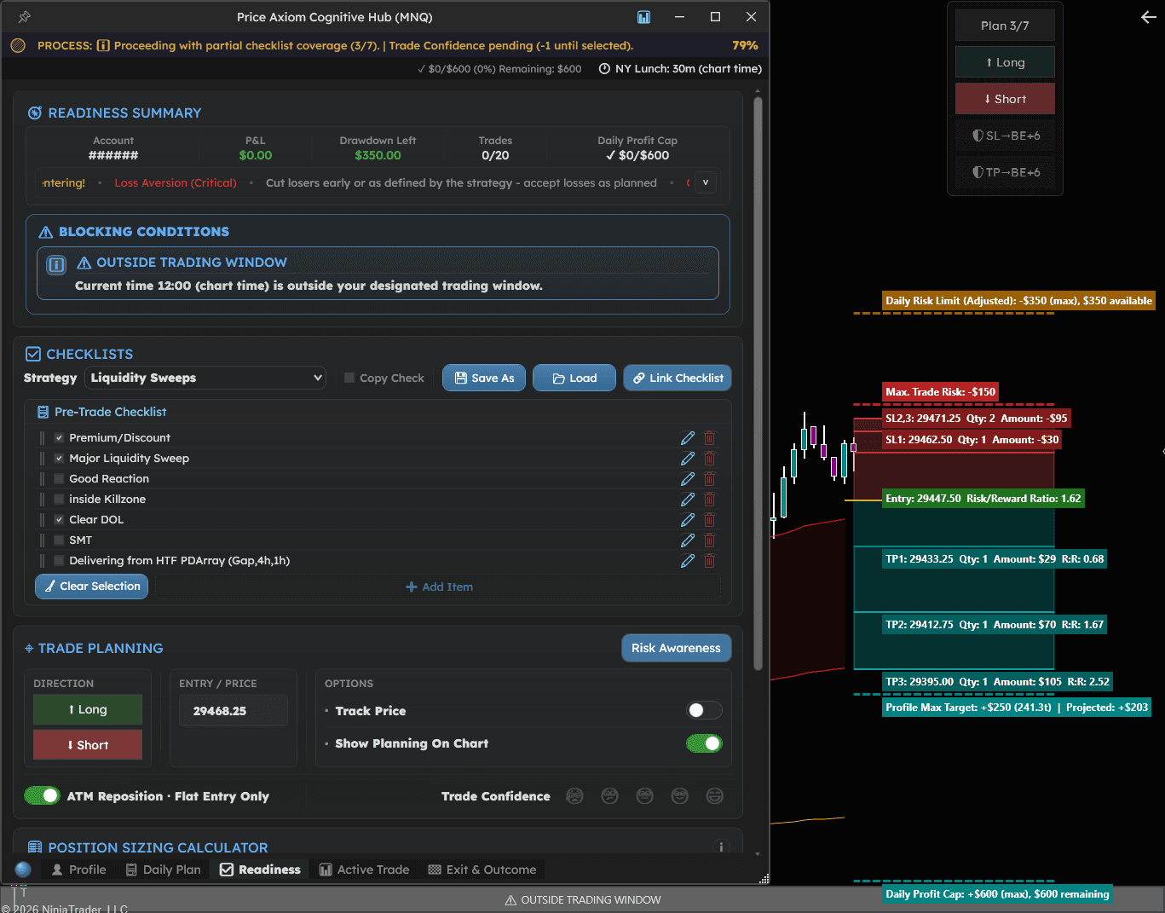The width and height of the screenshot is (1165, 913).
Task: Click the Position Sizing Calculator info icon
Action: pyautogui.click(x=721, y=847)
